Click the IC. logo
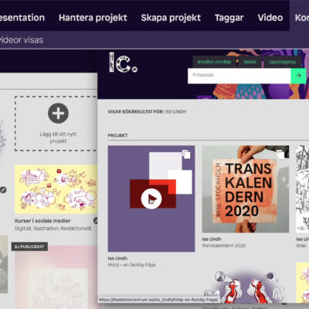 pos(123,63)
